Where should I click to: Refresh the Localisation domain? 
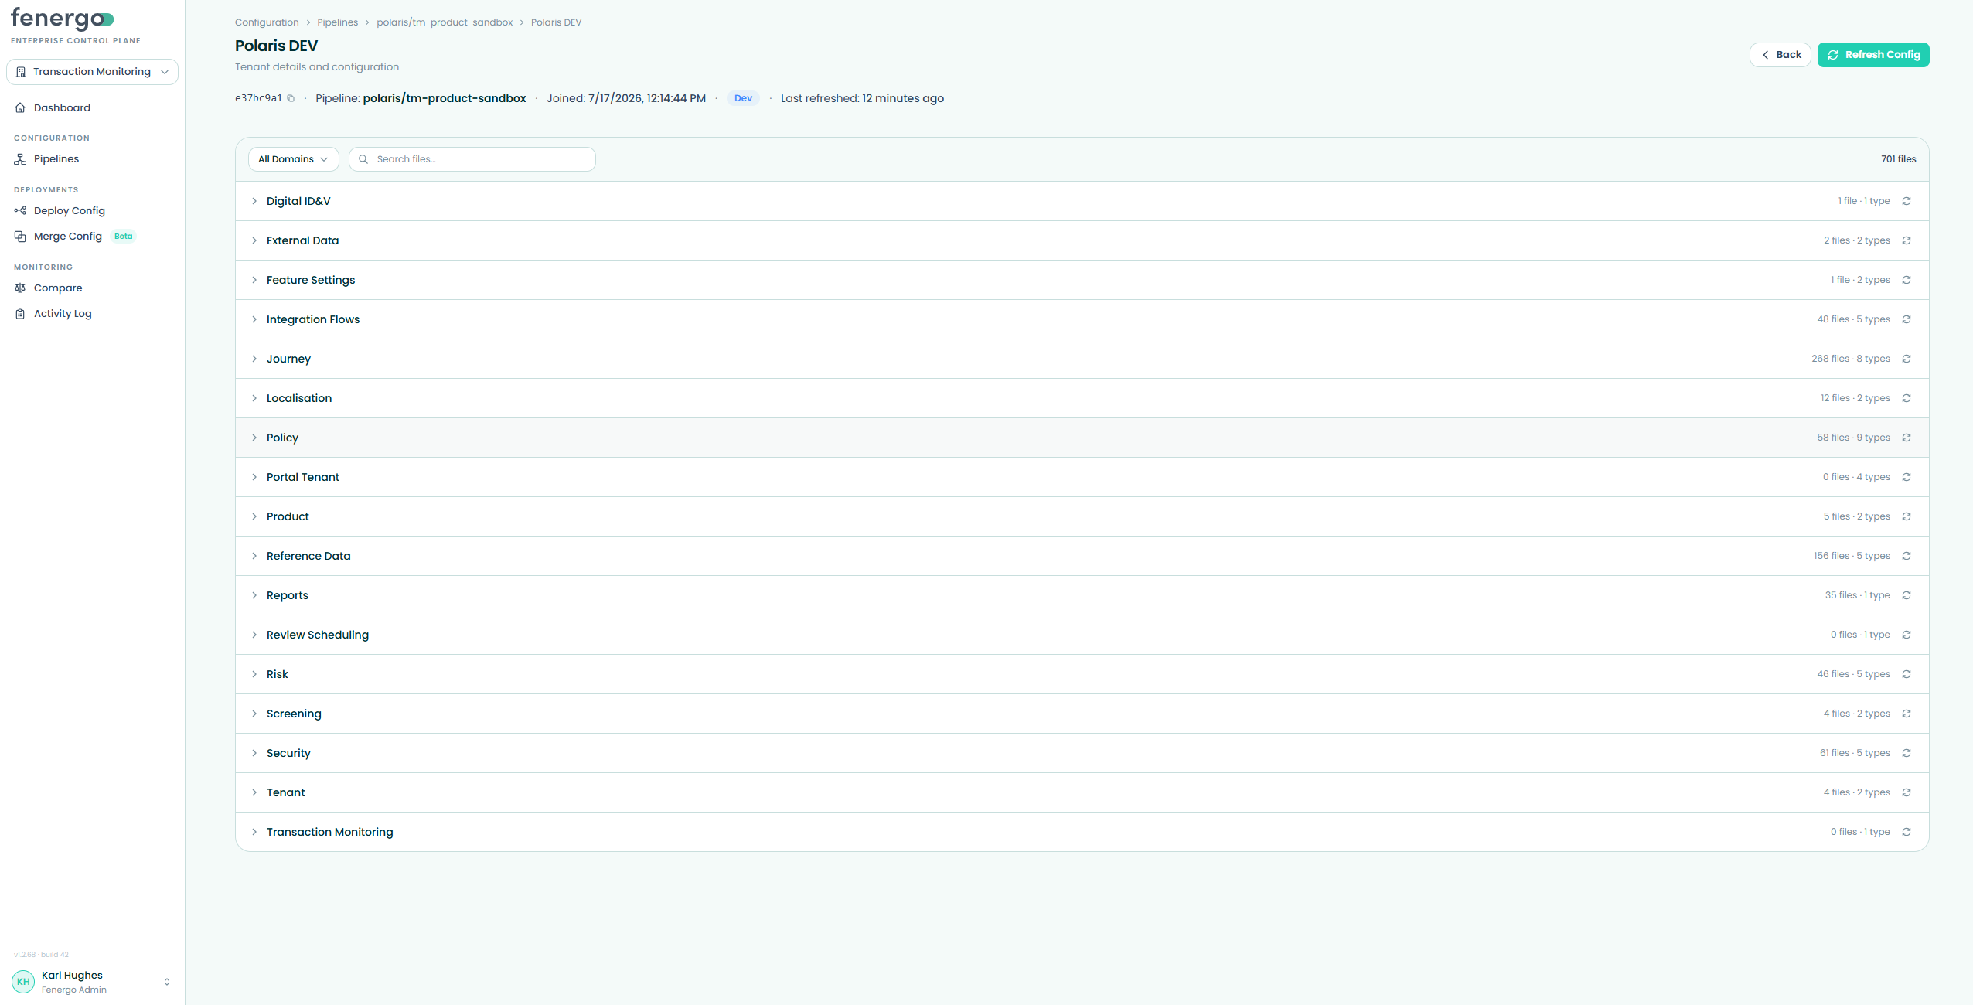tap(1907, 398)
